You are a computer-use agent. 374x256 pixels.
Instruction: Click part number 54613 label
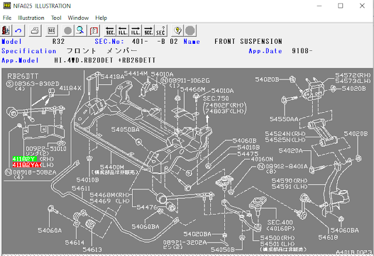pyautogui.click(x=92, y=250)
